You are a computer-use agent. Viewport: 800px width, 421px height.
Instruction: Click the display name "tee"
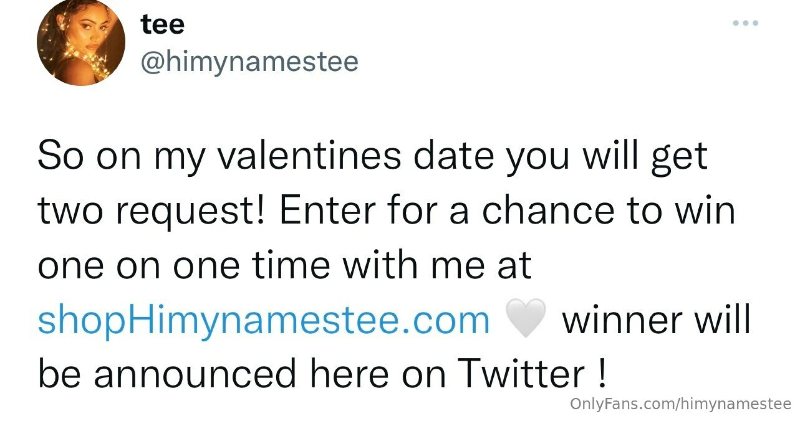162,24
